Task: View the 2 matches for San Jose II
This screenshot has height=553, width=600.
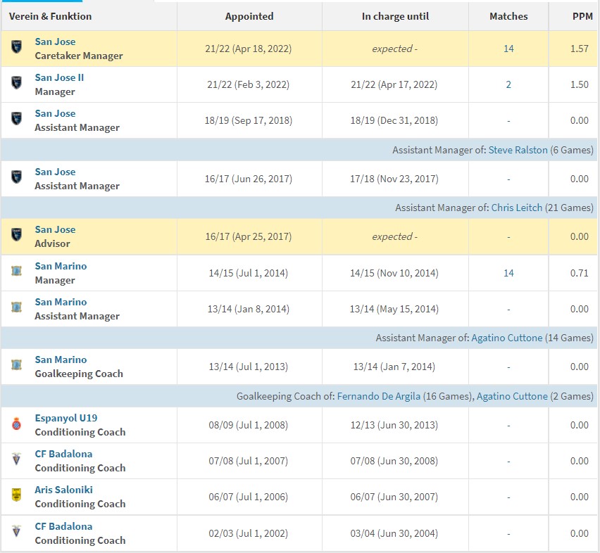Action: pos(508,84)
